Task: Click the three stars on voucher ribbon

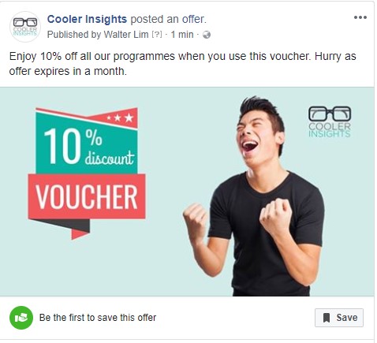Action: tap(120, 117)
